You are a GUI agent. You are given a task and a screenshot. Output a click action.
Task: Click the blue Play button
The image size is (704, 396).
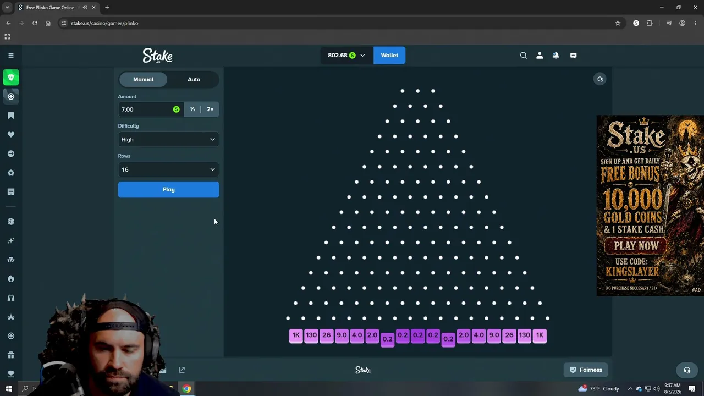pos(168,190)
